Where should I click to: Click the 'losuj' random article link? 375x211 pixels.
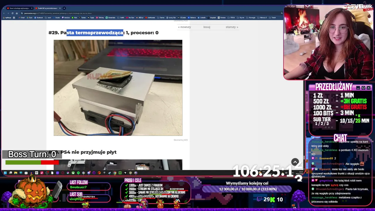click(x=207, y=27)
